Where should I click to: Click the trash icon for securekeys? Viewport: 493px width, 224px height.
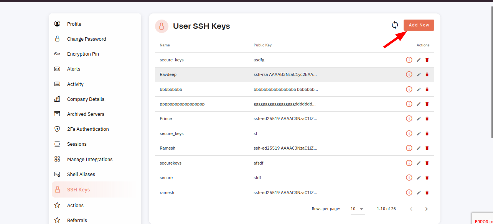click(x=427, y=163)
